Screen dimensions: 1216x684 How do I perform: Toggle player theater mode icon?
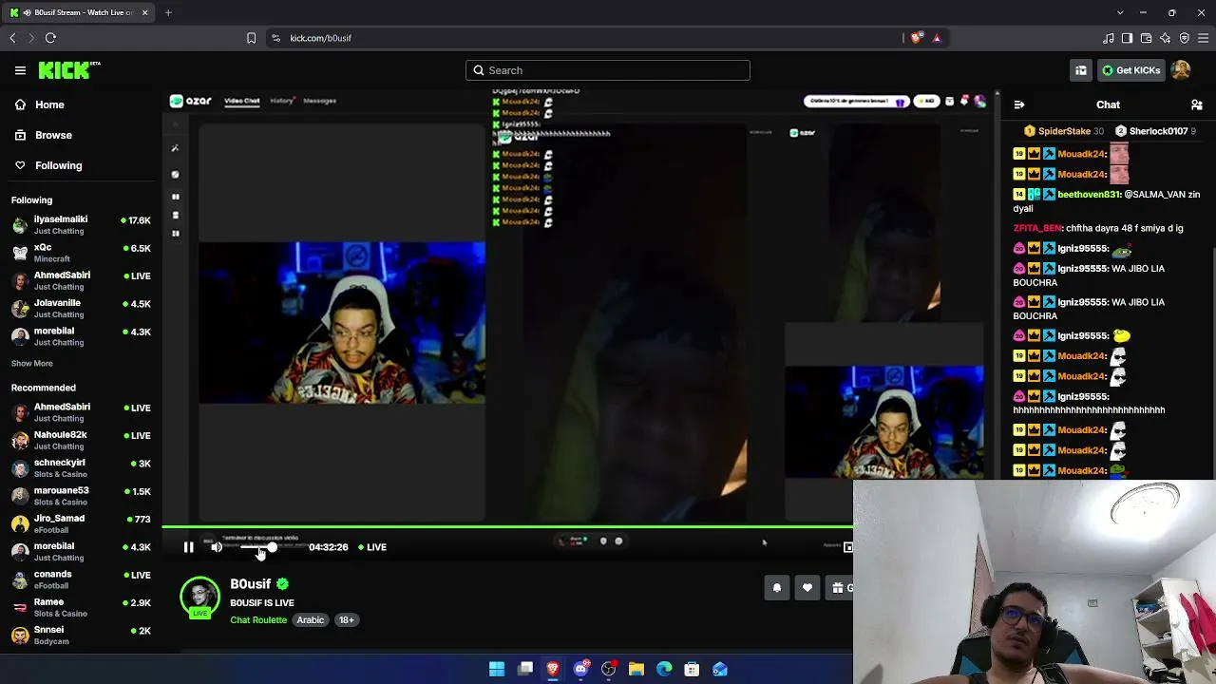[x=847, y=547]
